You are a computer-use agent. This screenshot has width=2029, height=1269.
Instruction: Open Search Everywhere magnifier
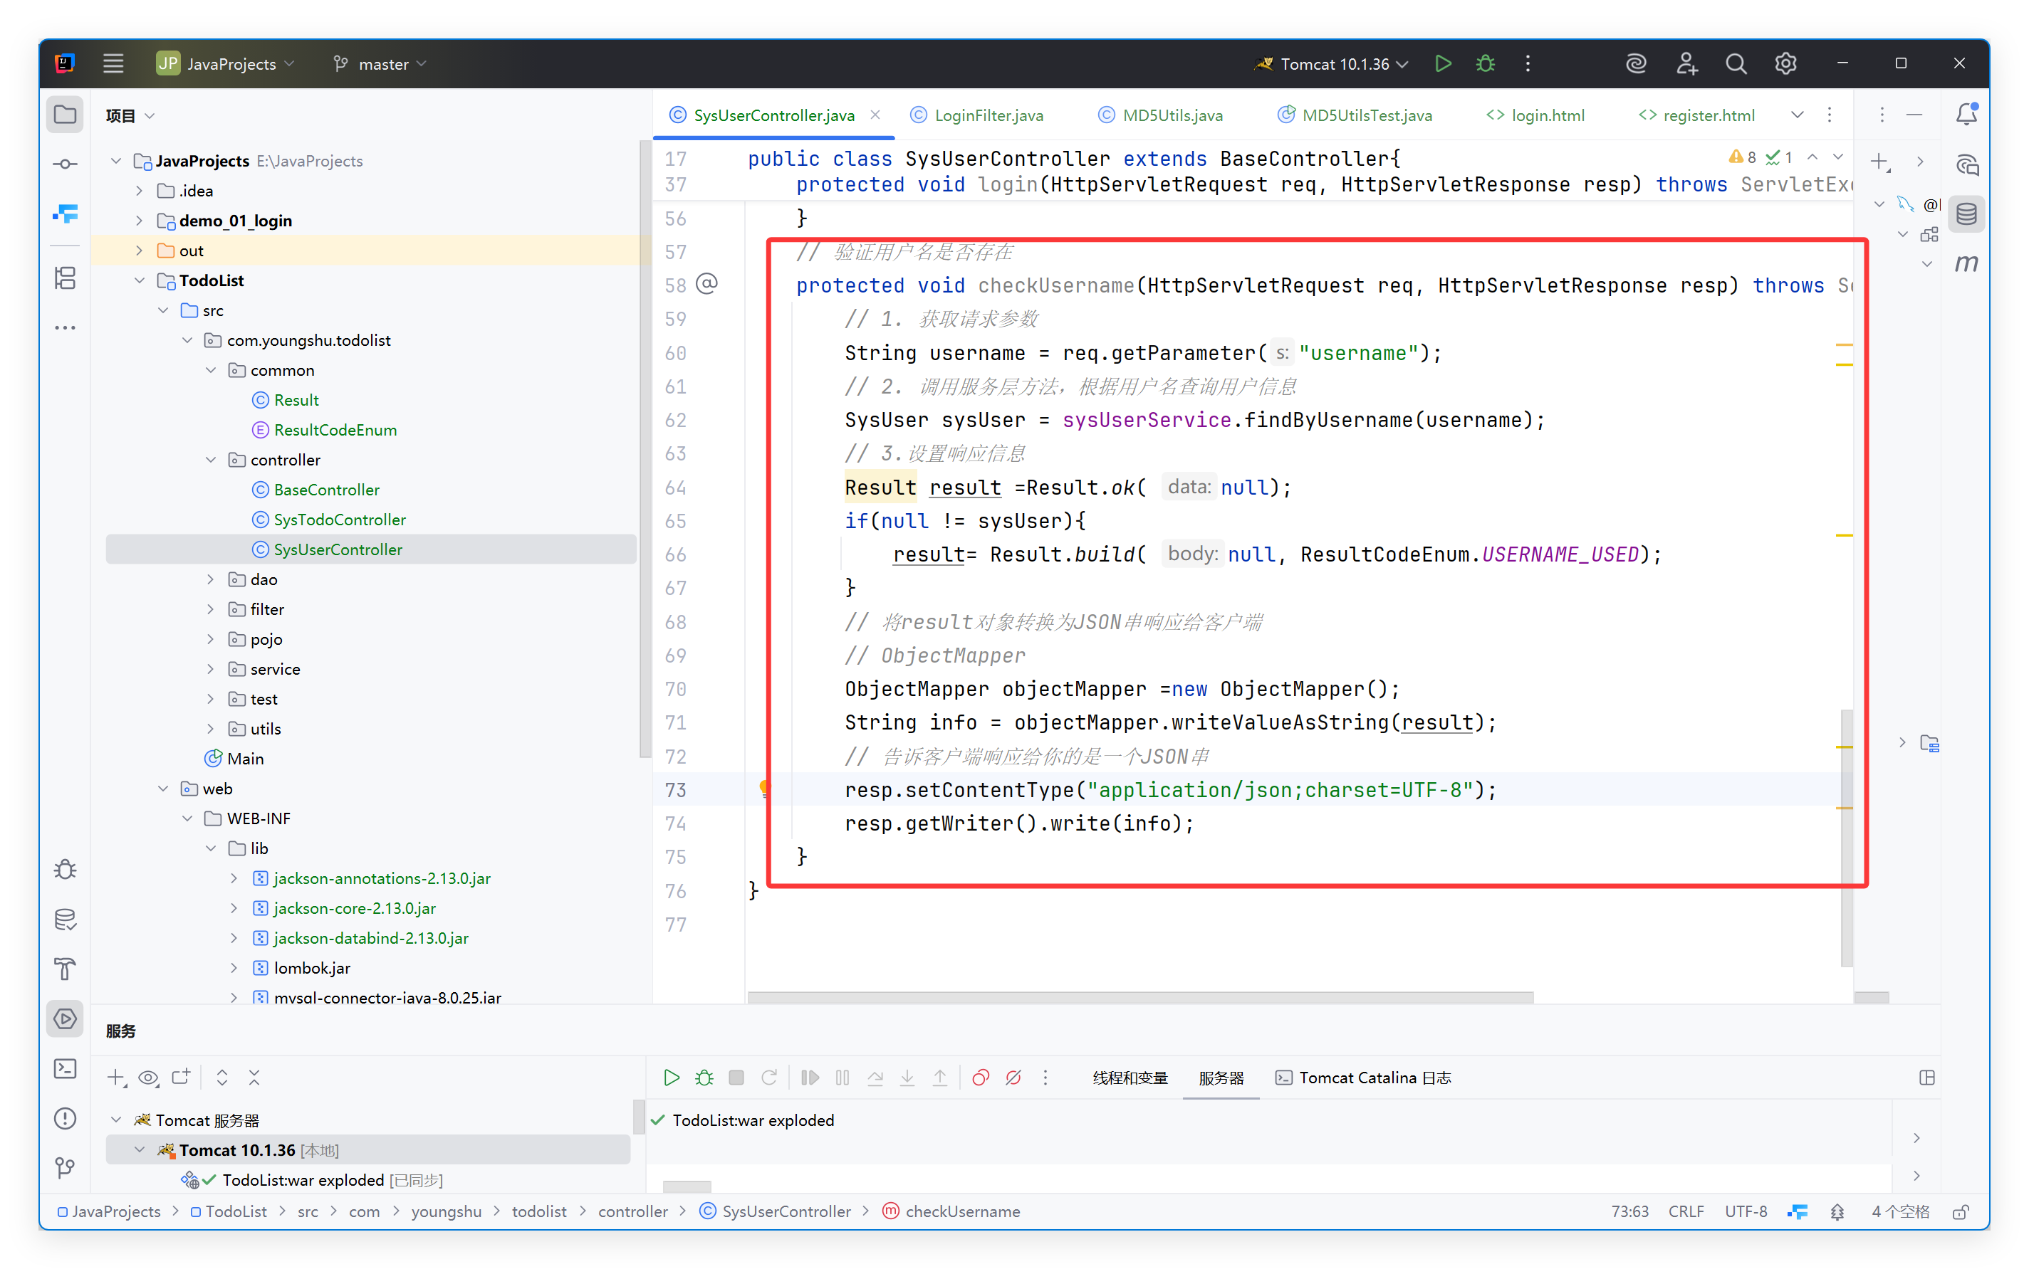(x=1736, y=64)
